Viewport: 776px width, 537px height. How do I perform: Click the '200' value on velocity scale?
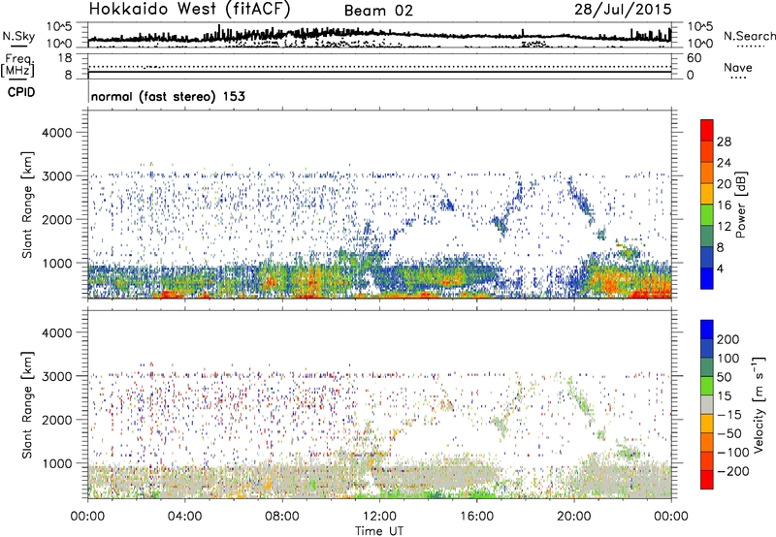(x=728, y=339)
